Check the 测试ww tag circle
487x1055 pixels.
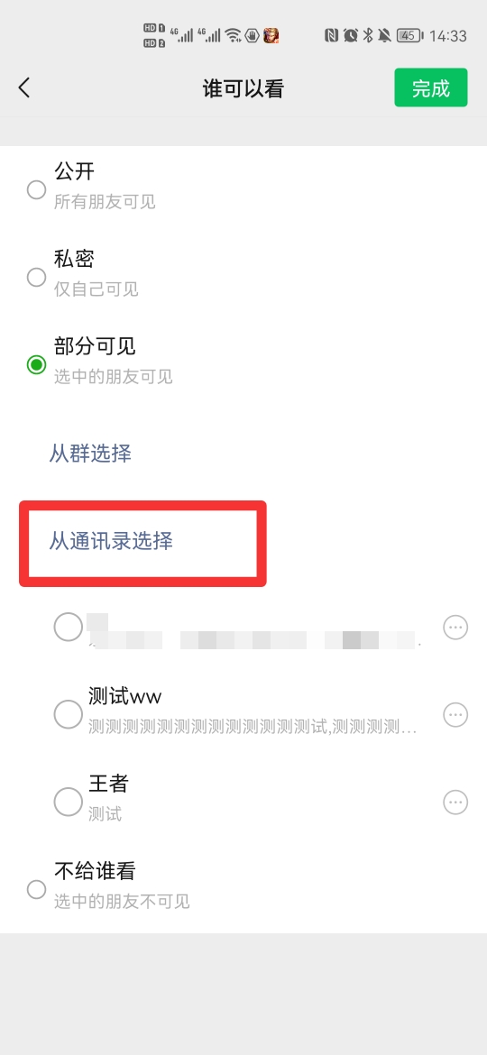click(68, 714)
